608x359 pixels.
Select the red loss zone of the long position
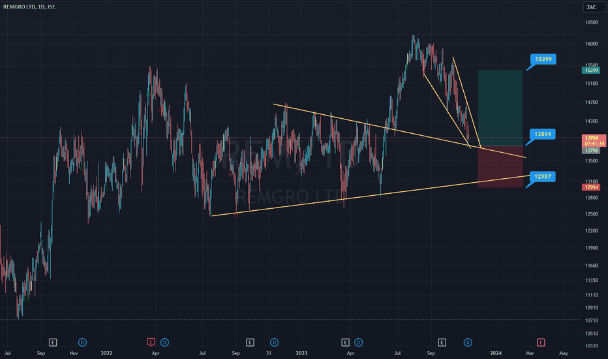tap(500, 167)
